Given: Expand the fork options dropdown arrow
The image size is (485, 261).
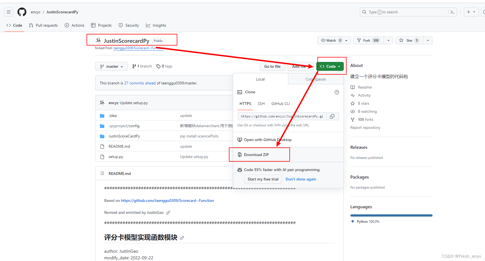Looking at the screenshot, I should (388, 40).
